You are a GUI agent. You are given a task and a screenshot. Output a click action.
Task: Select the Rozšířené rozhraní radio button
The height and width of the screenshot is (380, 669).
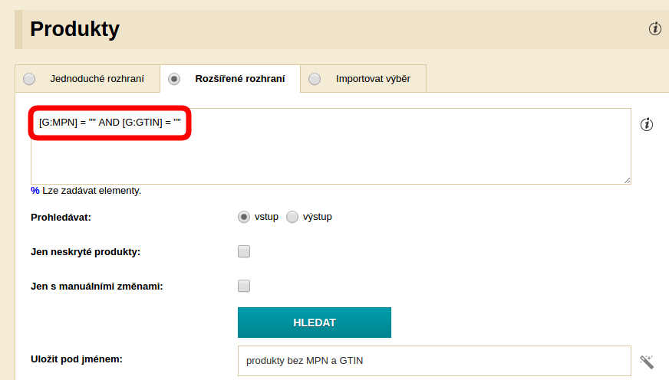click(174, 79)
